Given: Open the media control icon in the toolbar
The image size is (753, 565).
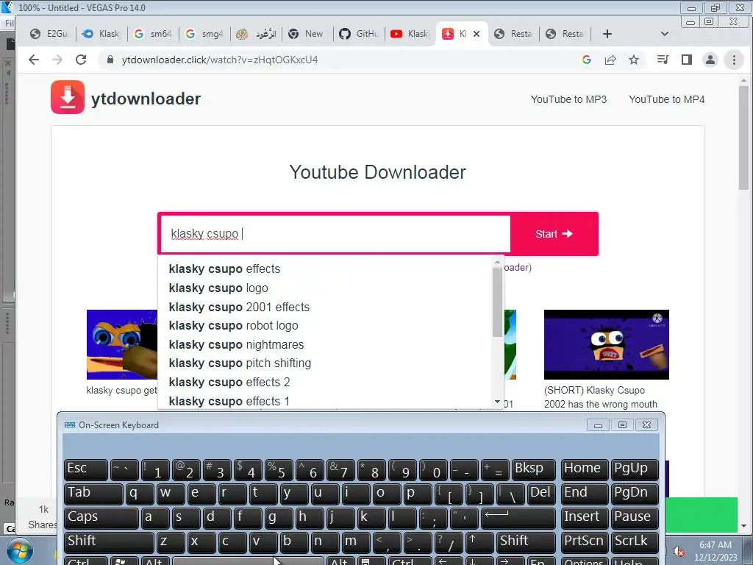Looking at the screenshot, I should coord(663,60).
